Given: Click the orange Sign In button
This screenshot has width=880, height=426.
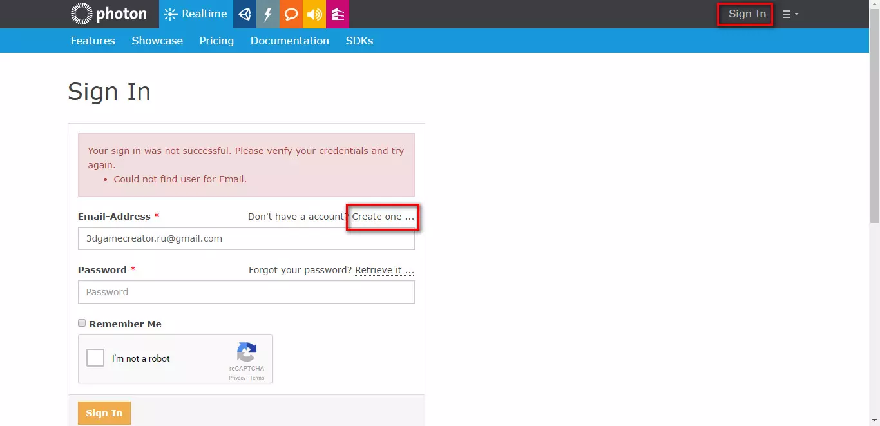Looking at the screenshot, I should [x=104, y=413].
